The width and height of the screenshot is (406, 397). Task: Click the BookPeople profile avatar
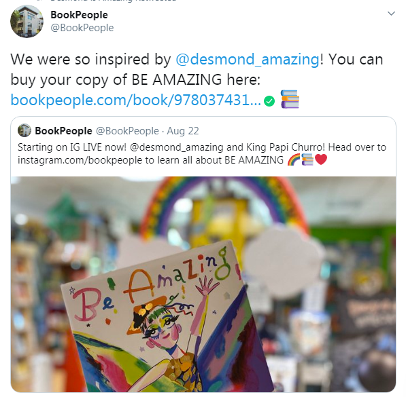tap(27, 21)
